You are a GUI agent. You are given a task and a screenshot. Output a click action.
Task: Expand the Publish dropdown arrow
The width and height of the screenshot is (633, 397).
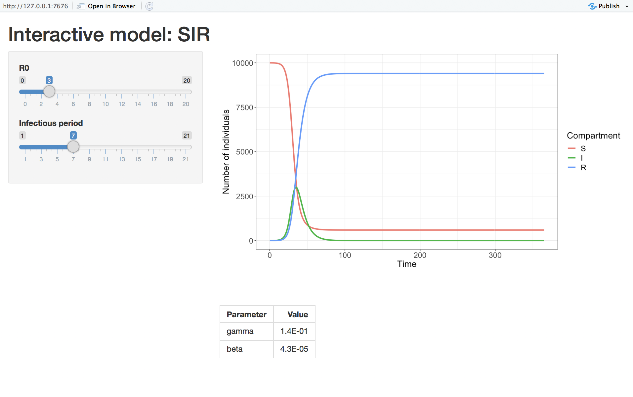pyautogui.click(x=627, y=6)
